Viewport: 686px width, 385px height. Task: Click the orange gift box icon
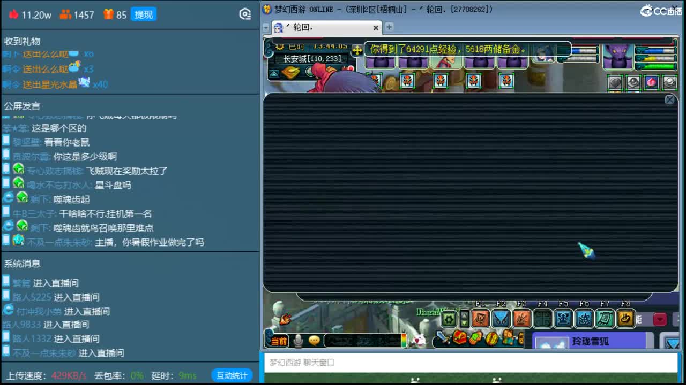coord(108,14)
